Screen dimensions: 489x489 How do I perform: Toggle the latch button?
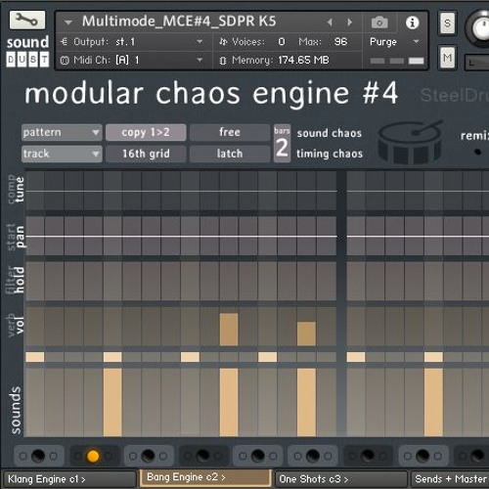tap(230, 154)
